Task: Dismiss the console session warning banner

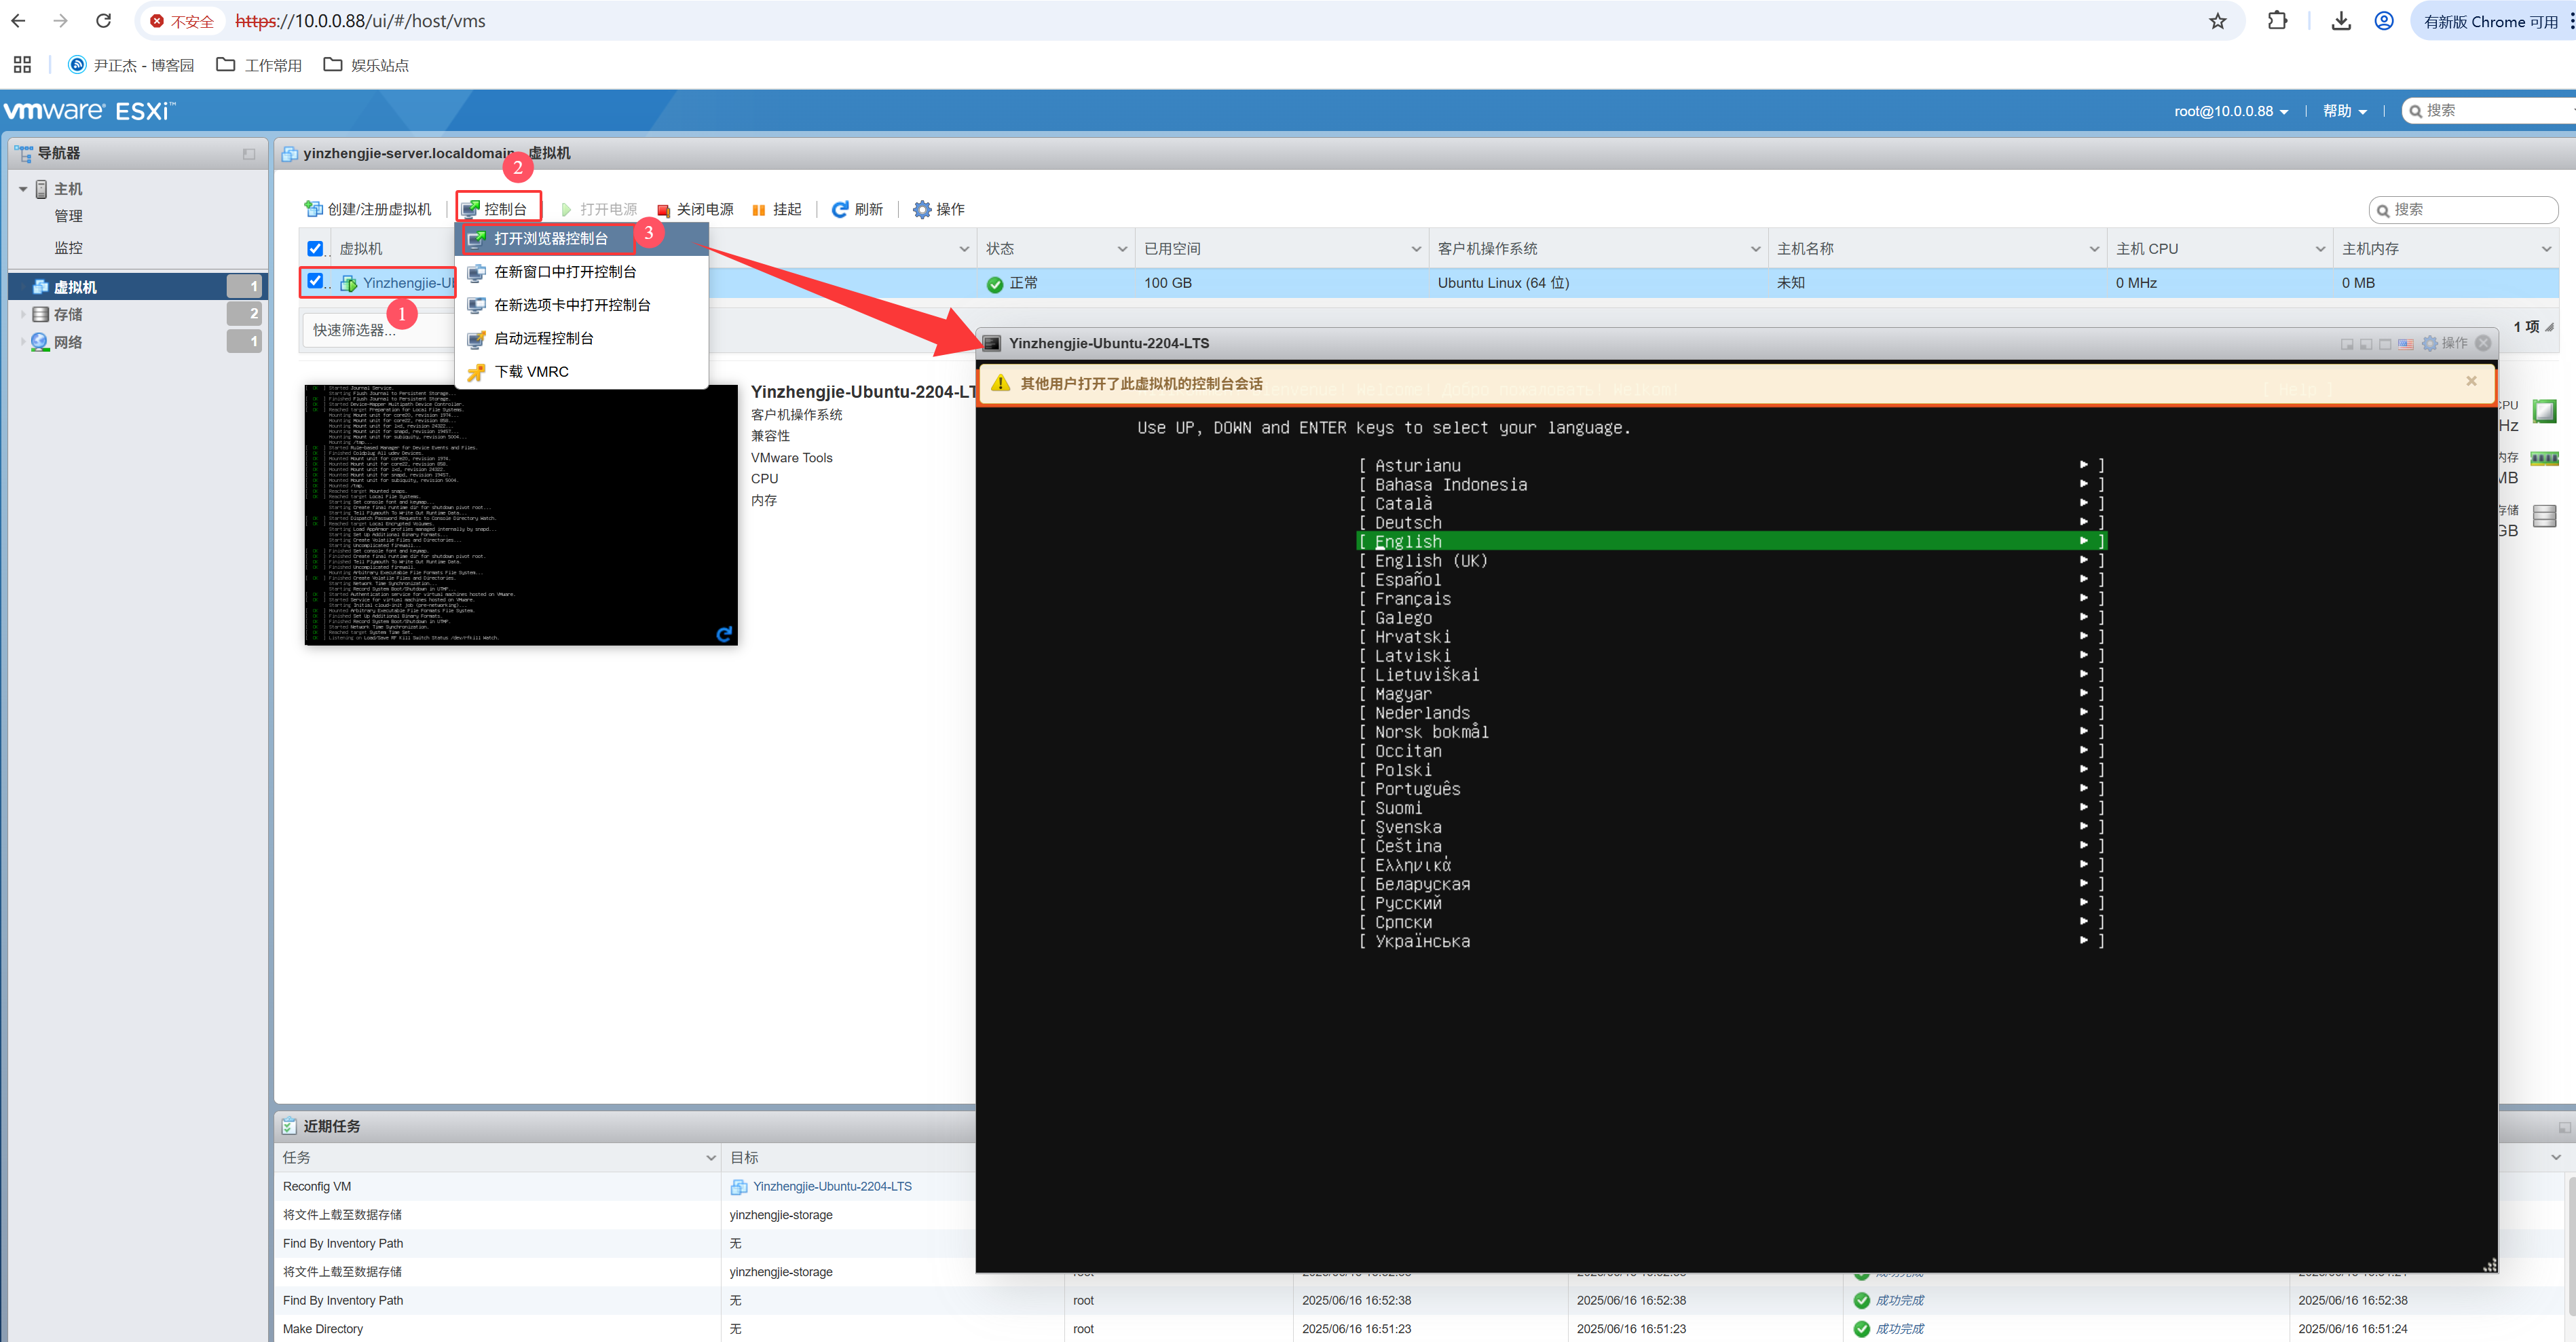Action: click(2471, 381)
